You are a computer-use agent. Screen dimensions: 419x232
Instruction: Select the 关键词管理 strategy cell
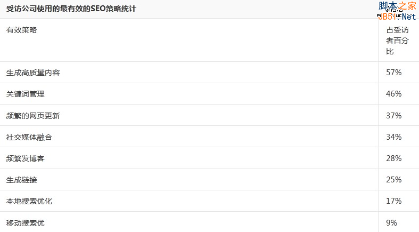tap(26, 94)
